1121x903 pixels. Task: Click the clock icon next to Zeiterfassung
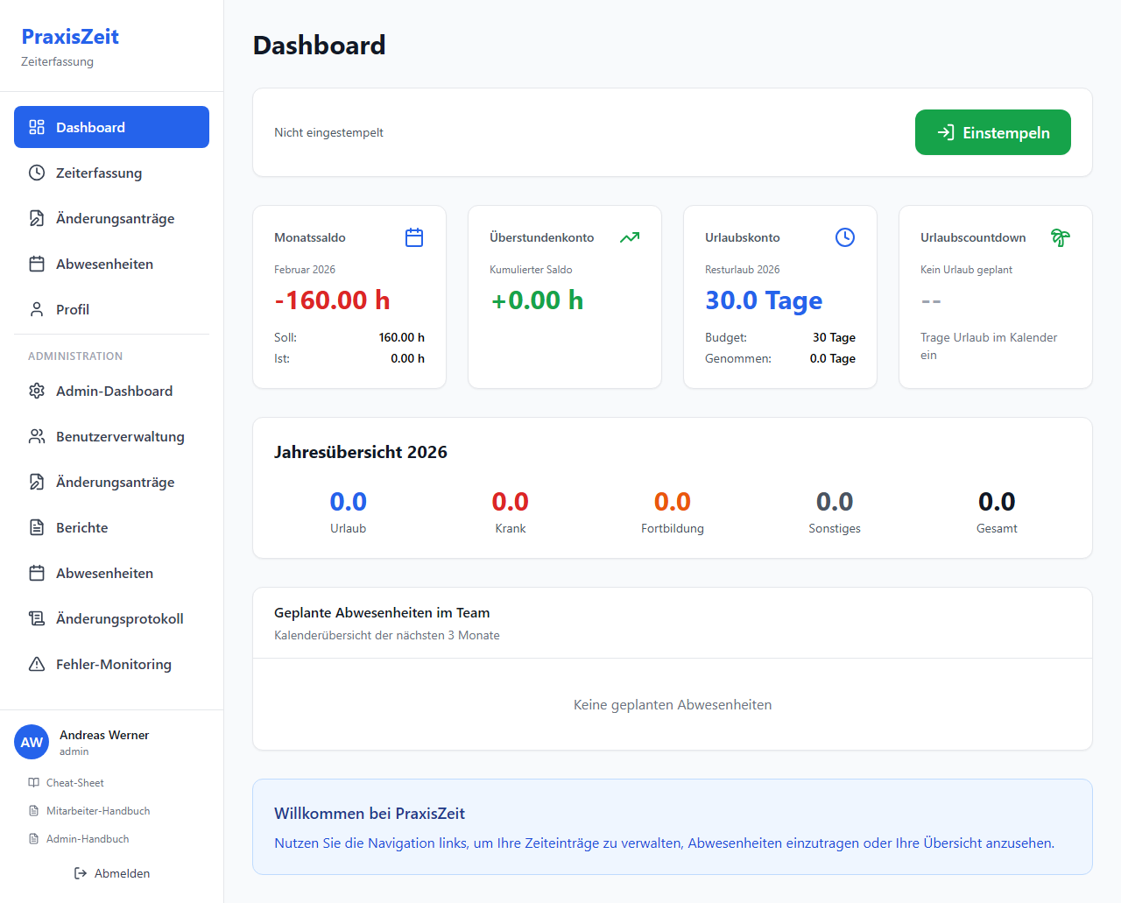37,173
